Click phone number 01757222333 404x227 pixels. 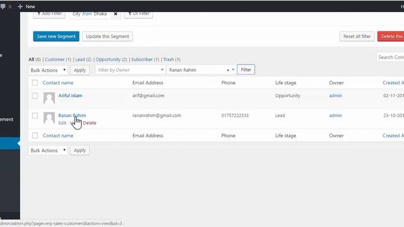pyautogui.click(x=235, y=115)
